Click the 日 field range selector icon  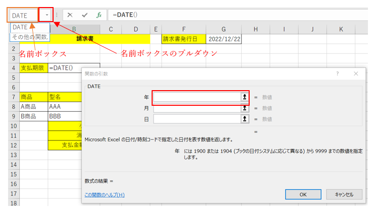point(245,119)
